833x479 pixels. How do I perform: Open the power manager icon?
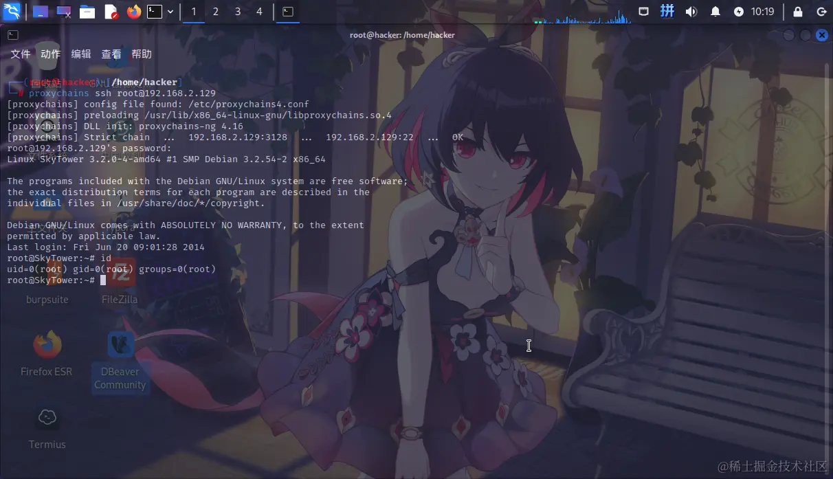tap(739, 12)
